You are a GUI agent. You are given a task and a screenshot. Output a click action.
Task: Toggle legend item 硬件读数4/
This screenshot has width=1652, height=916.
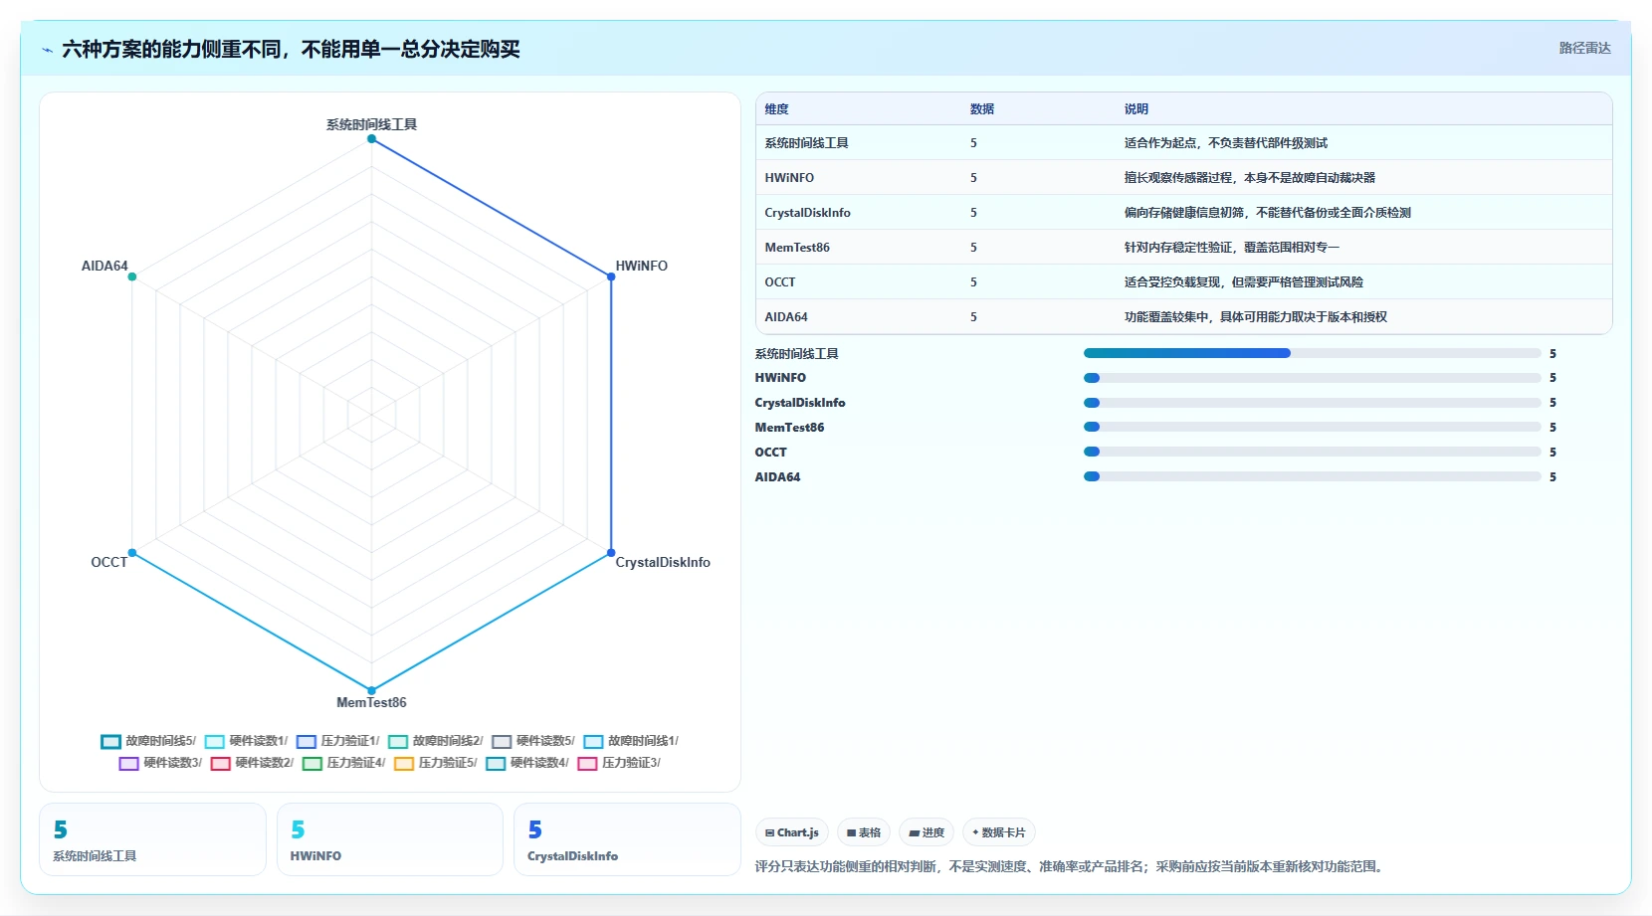527,763
